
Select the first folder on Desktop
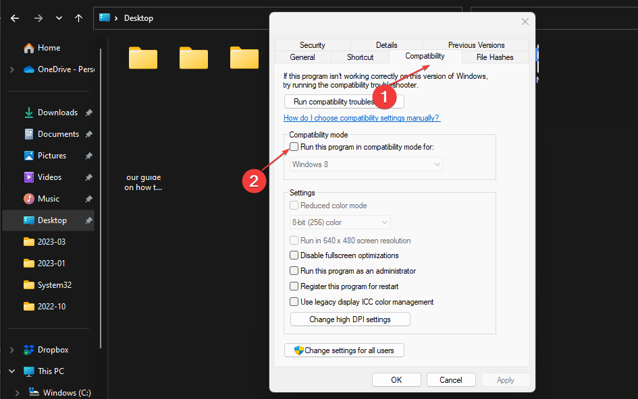tap(142, 58)
